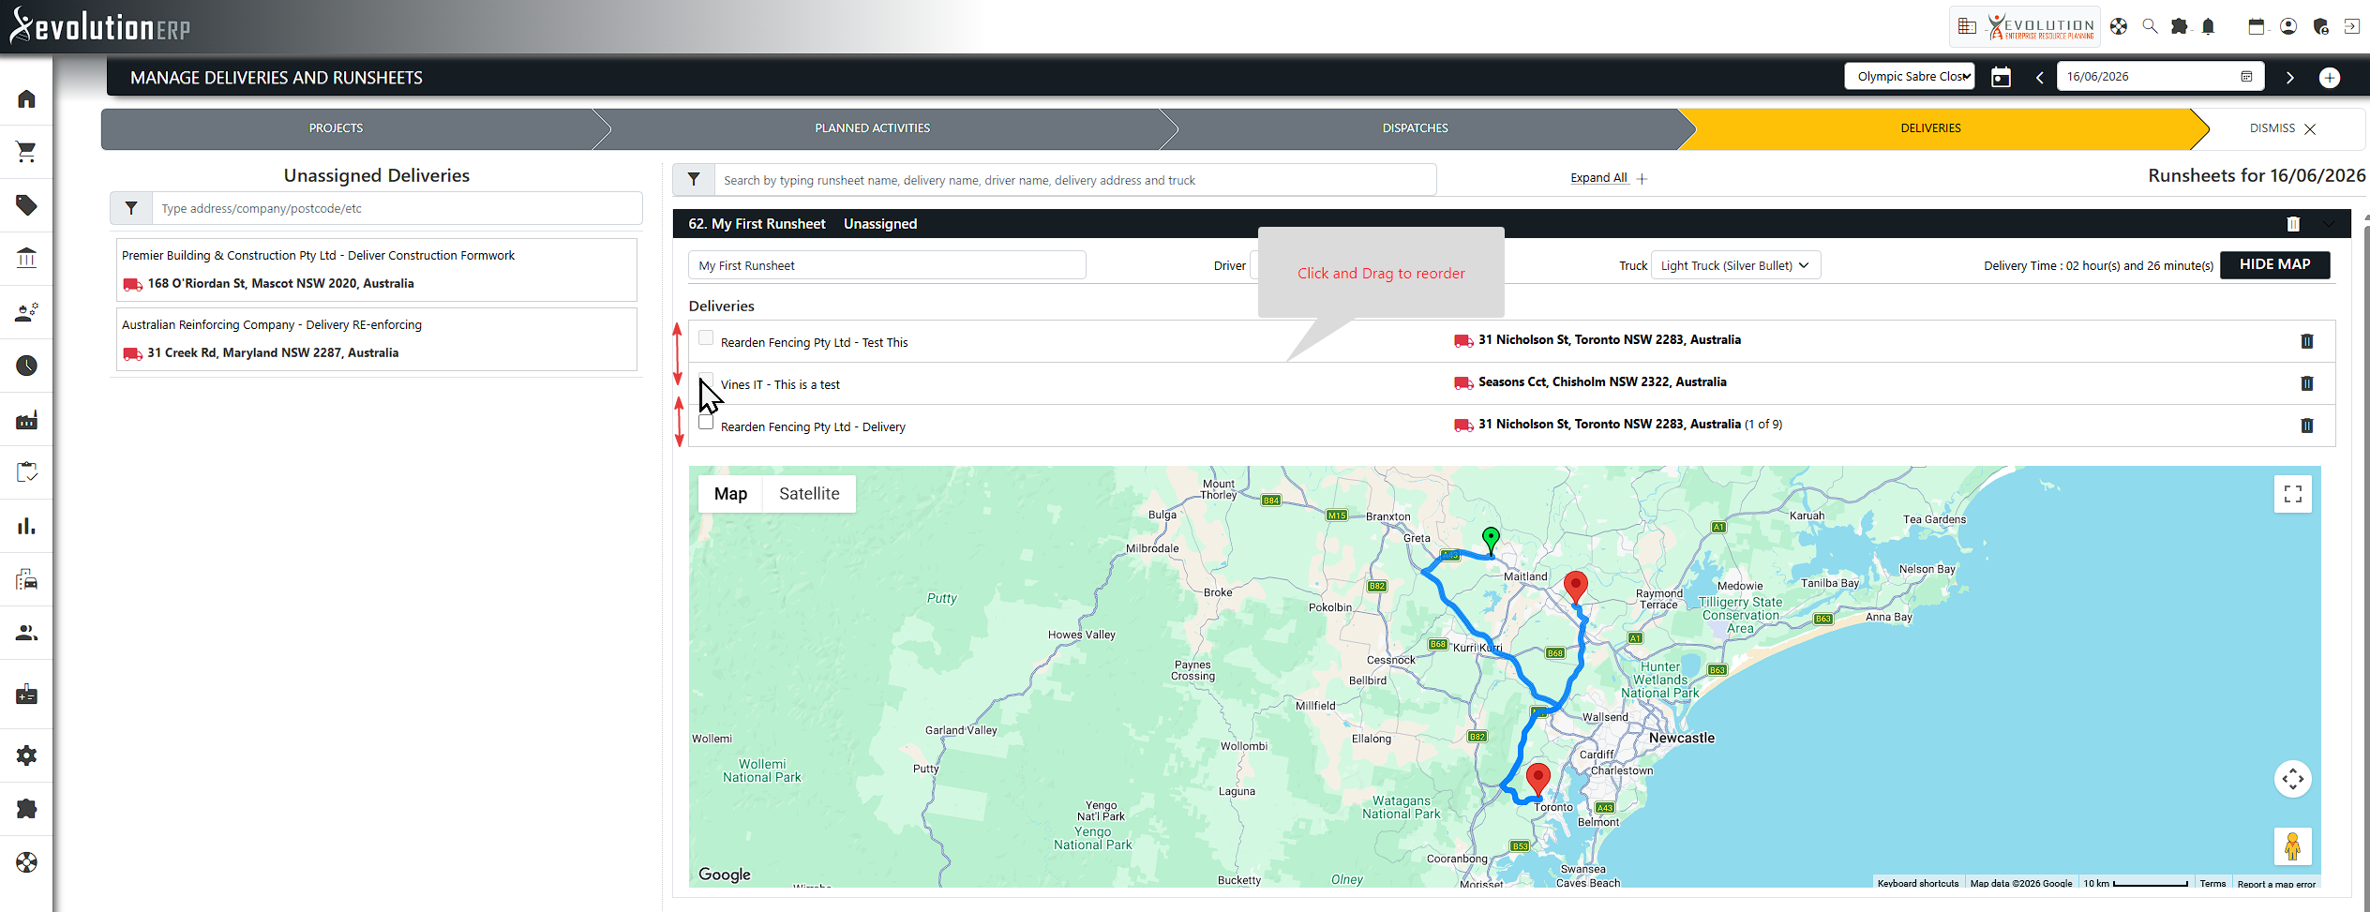Open the calculator badge sidebar icon
This screenshot has width=2370, height=912.
pos(26,695)
